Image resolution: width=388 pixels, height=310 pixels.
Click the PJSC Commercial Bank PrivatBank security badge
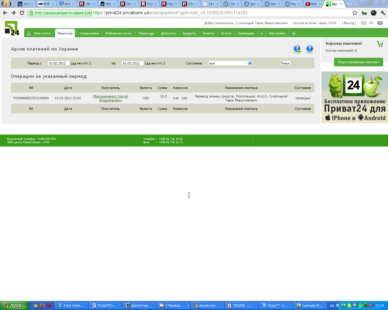60,13
